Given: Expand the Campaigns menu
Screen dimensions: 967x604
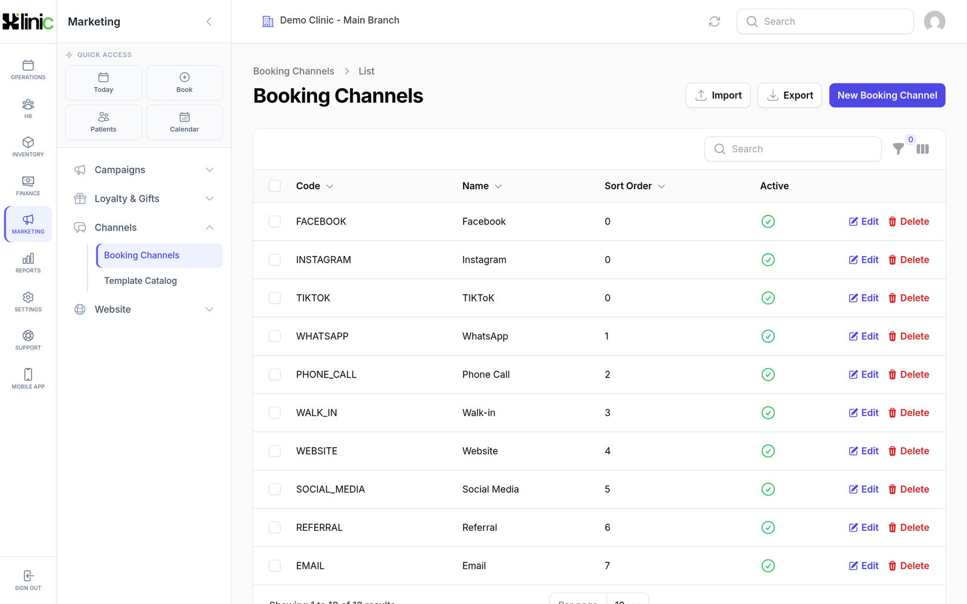Looking at the screenshot, I should pyautogui.click(x=144, y=170).
